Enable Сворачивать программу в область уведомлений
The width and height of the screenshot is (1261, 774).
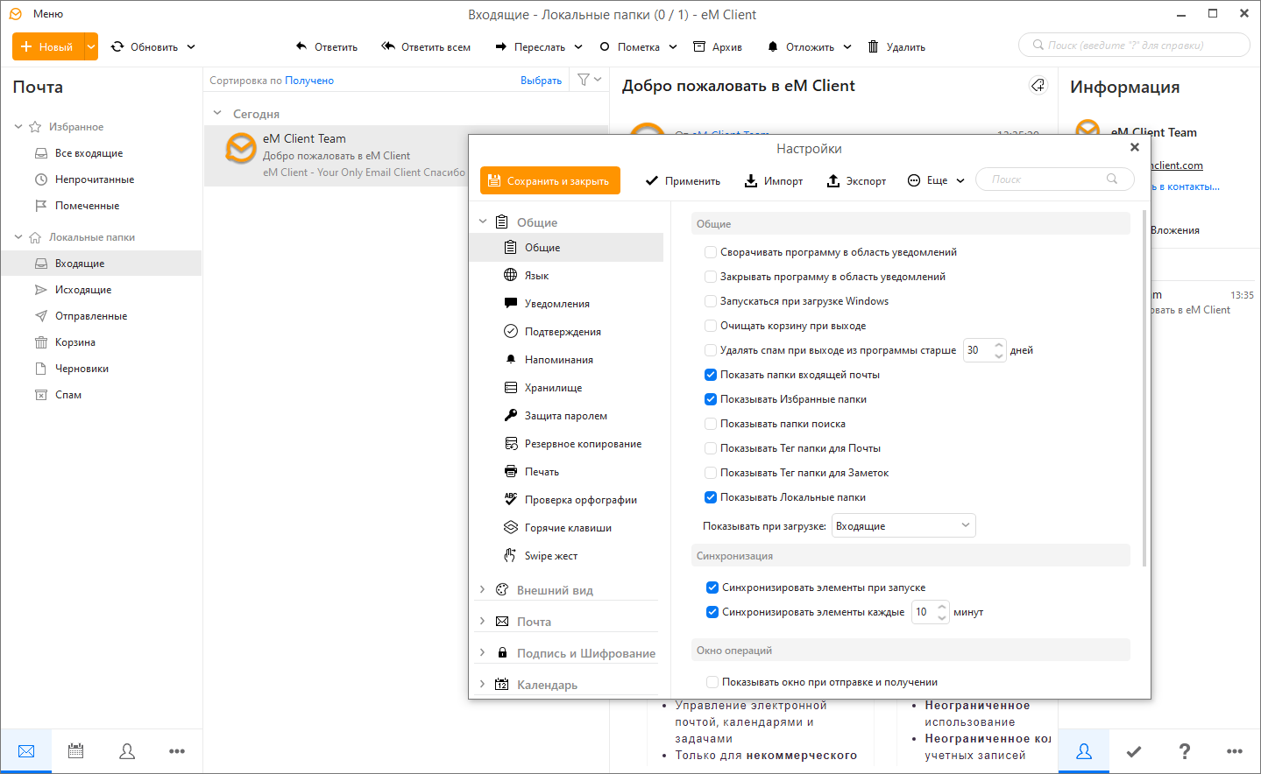pos(711,252)
